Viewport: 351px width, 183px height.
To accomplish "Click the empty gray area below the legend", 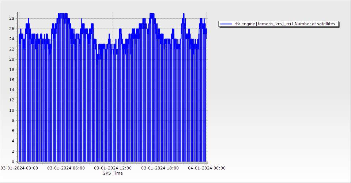I will pos(278,91).
